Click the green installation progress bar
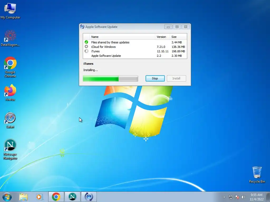Screen dimensions: 270x202 coord(110,78)
